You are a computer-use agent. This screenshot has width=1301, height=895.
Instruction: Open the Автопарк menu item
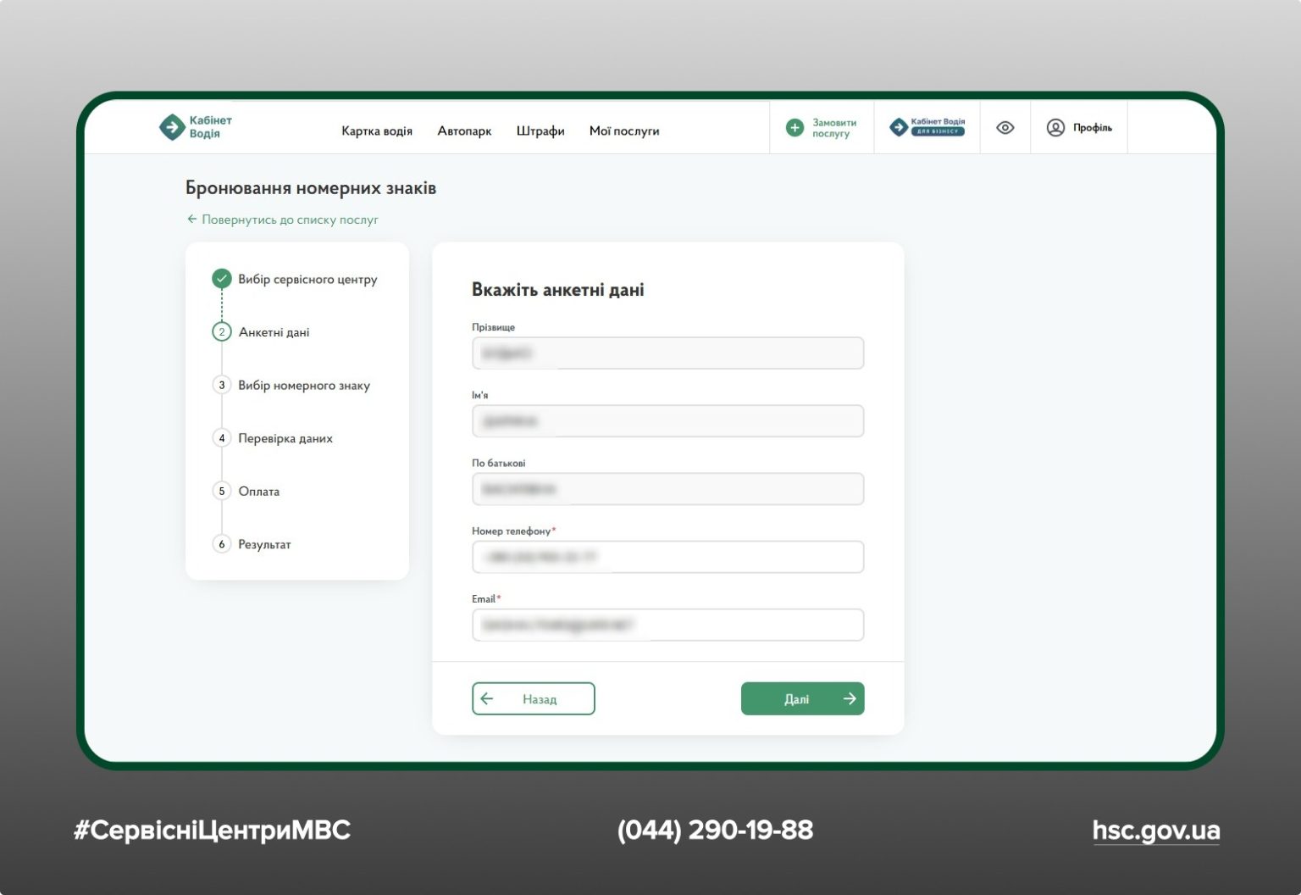click(464, 131)
